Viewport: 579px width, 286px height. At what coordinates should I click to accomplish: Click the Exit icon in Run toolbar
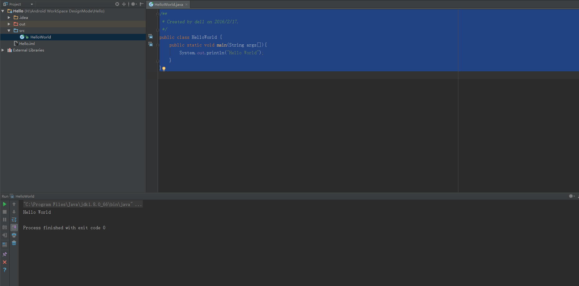tap(5, 235)
